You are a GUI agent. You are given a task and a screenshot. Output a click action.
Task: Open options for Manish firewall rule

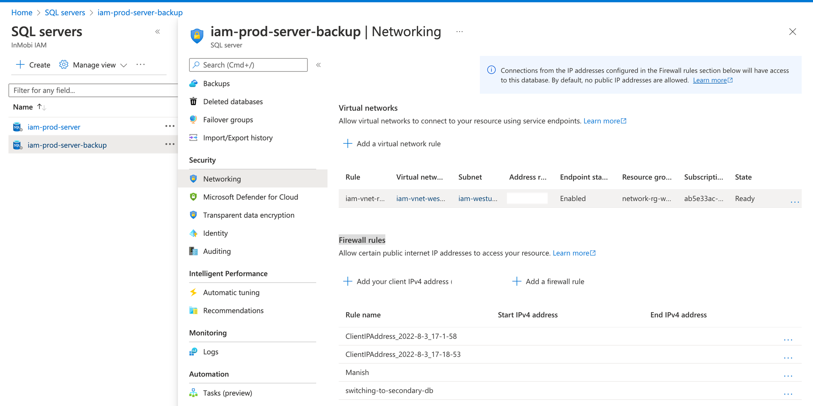click(788, 376)
